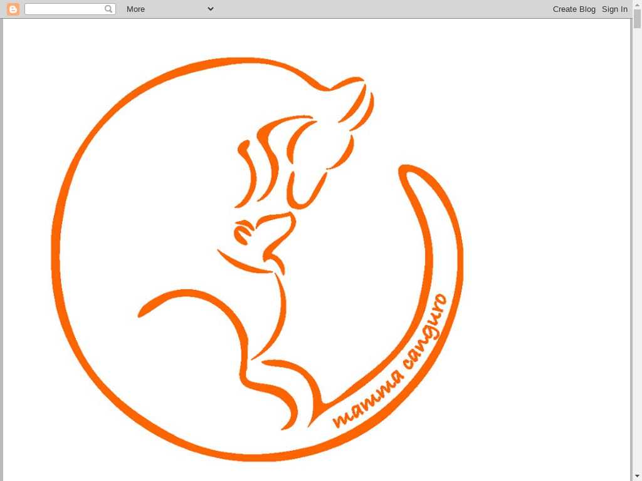Image resolution: width=642 pixels, height=481 pixels.
Task: Click the Sign In link
Action: click(x=614, y=9)
